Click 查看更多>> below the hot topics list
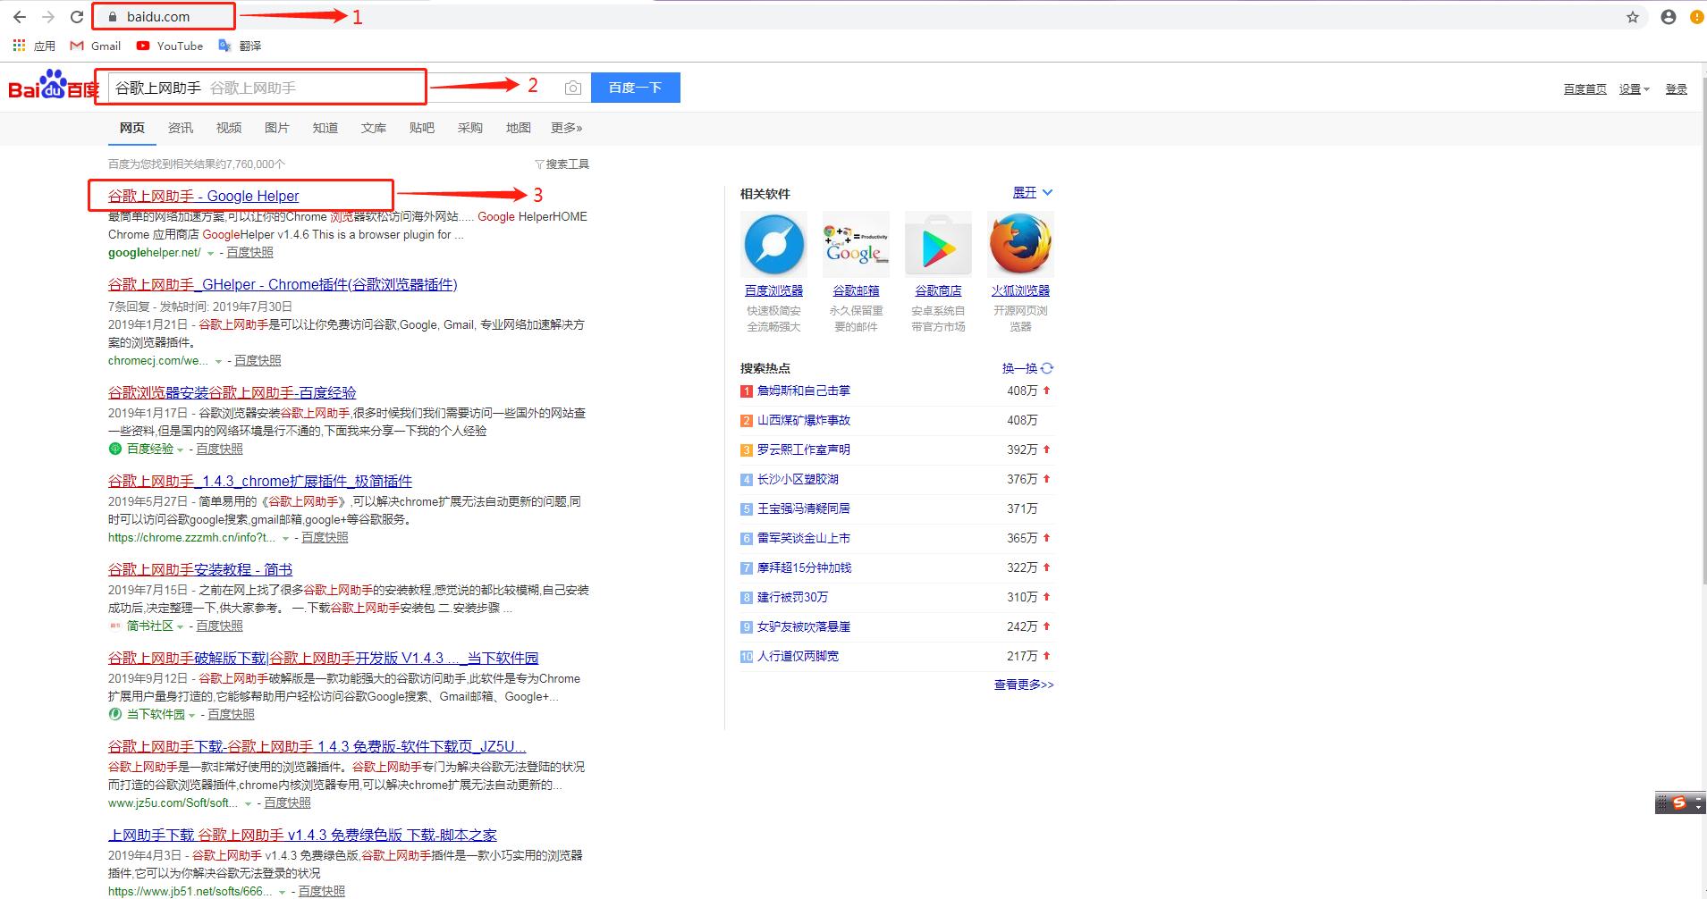1707x899 pixels. point(1023,685)
